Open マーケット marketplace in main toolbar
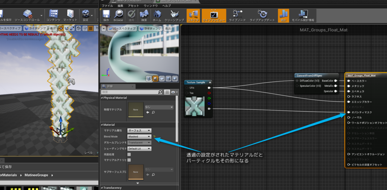The image size is (387, 190). pos(70,16)
